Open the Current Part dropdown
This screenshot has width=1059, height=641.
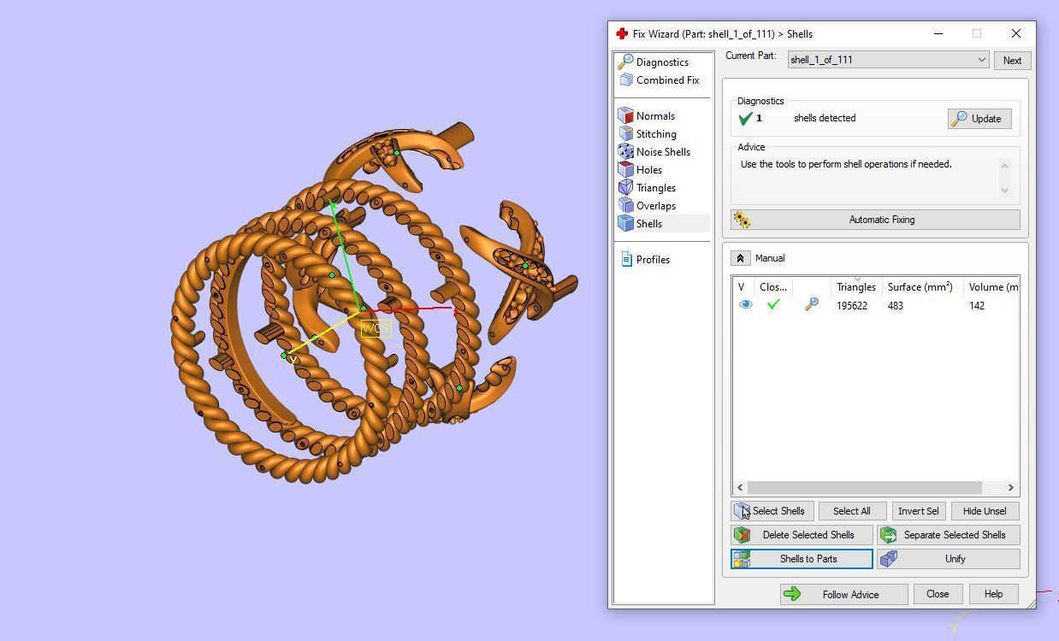coord(982,60)
